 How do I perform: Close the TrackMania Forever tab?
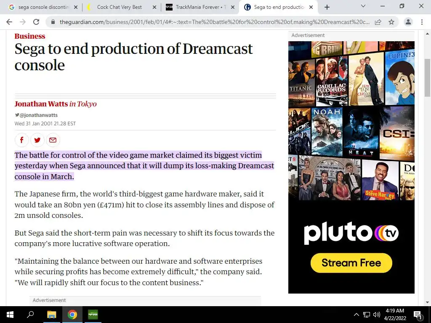pyautogui.click(x=233, y=7)
